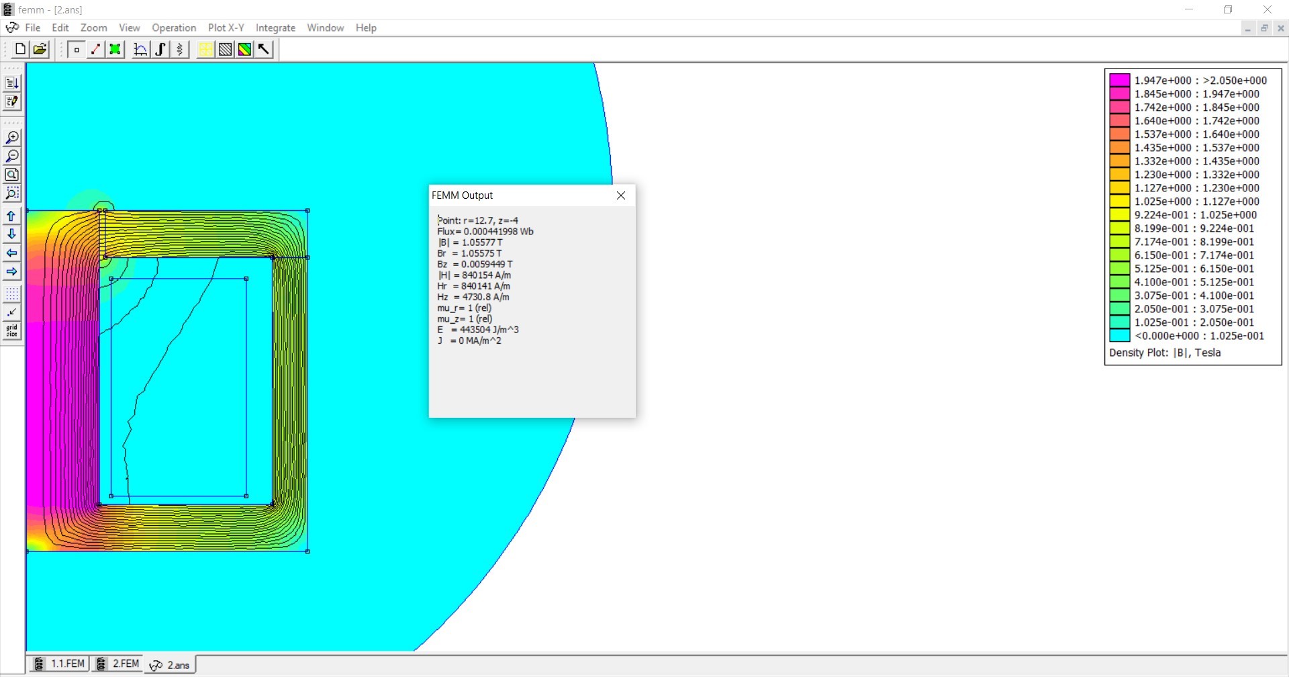Toggle the Show Grid dots icon

click(x=12, y=294)
